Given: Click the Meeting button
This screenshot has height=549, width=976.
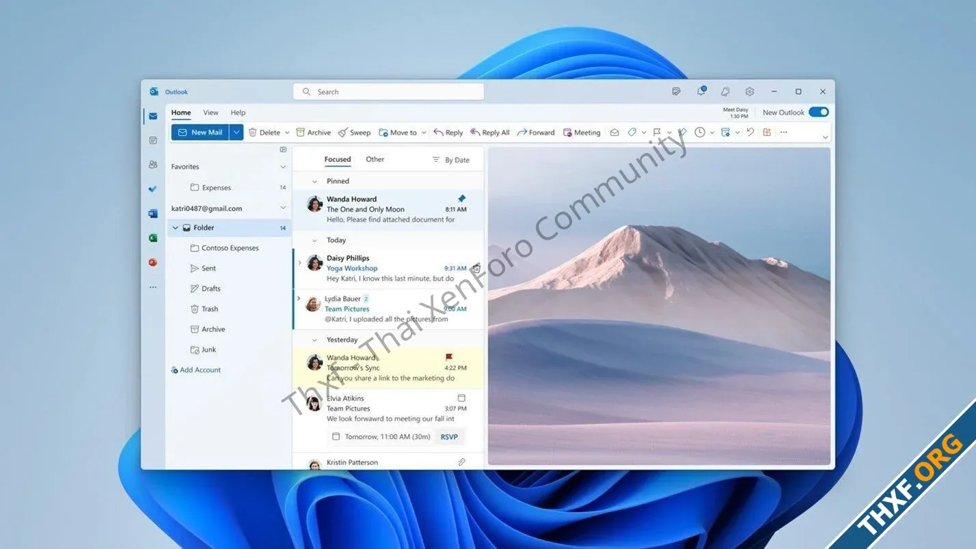Looking at the screenshot, I should pos(582,132).
